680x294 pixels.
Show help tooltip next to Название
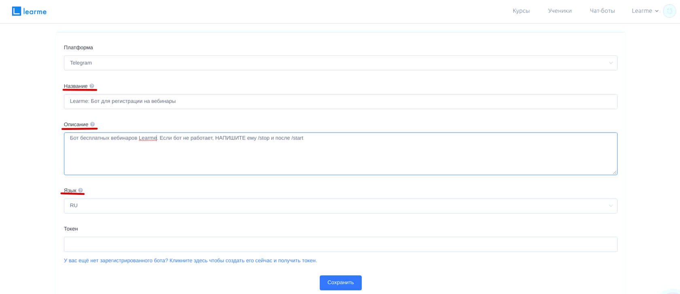pos(92,86)
